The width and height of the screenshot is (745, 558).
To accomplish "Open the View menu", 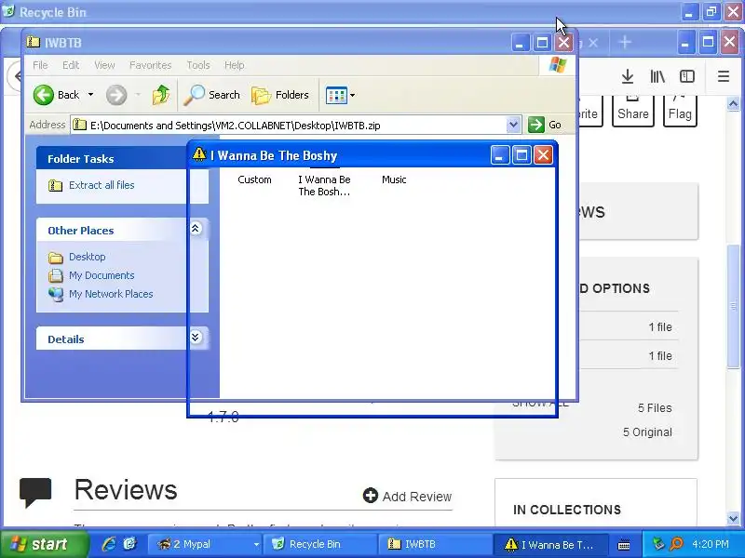I will pyautogui.click(x=104, y=65).
